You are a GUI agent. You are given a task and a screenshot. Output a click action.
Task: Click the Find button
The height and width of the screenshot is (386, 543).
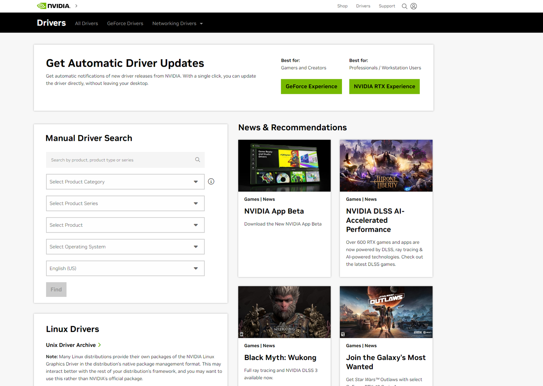pyautogui.click(x=56, y=290)
